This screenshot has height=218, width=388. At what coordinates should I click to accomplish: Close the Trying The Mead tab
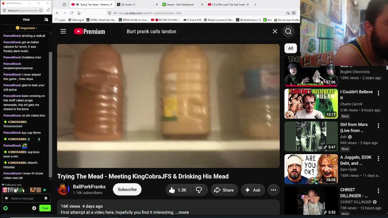(x=111, y=5)
